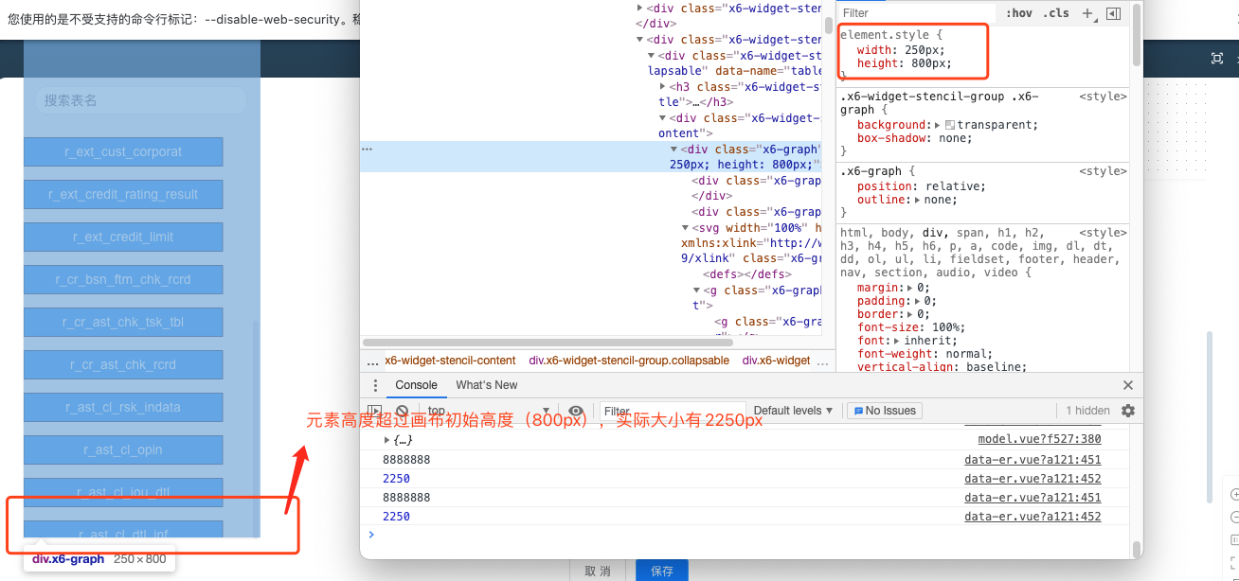Viewport: 1239px width, 581px height.
Task: Close the console drawer
Action: click(1127, 385)
